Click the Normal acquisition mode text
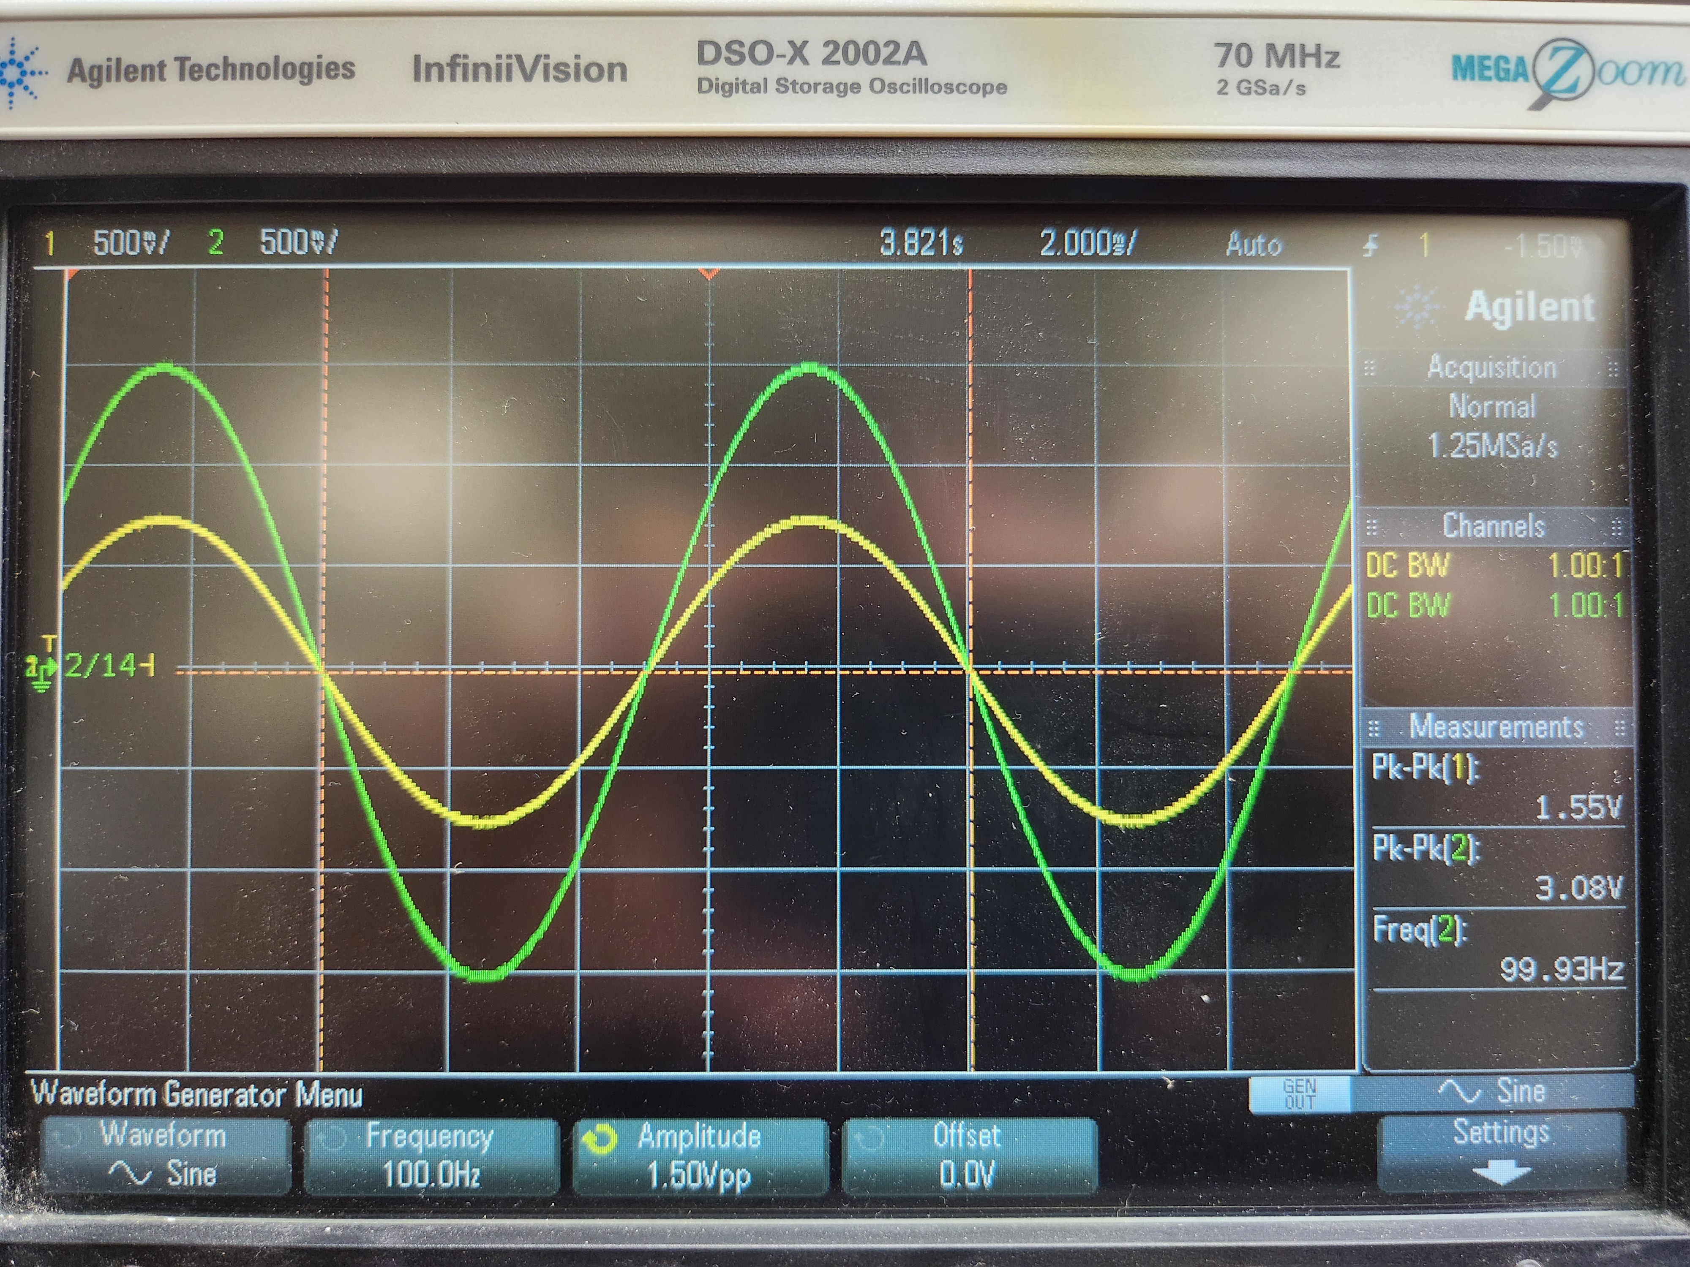 click(1492, 406)
